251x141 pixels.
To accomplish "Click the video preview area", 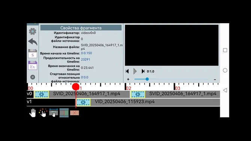I will tap(172, 45).
